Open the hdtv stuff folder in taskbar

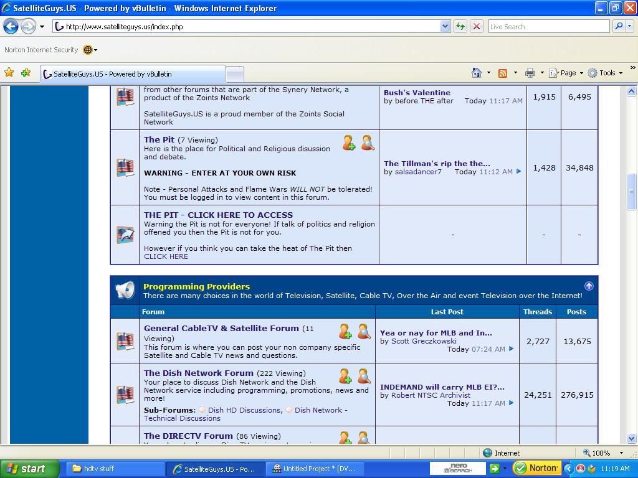coord(113,469)
